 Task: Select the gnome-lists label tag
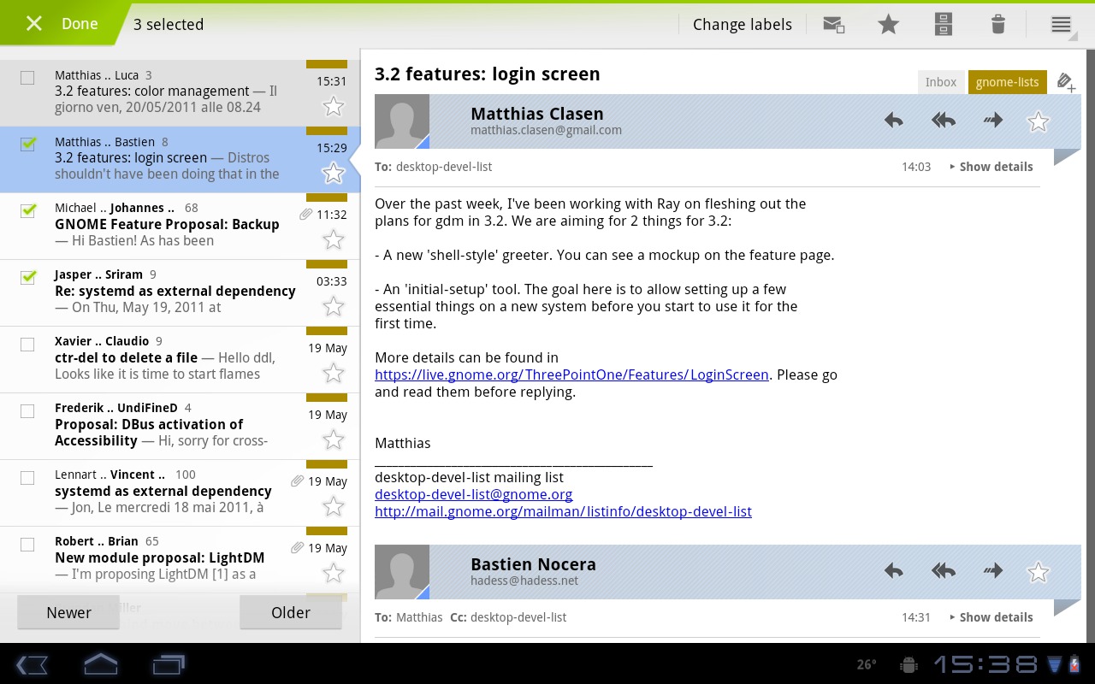pos(1008,82)
